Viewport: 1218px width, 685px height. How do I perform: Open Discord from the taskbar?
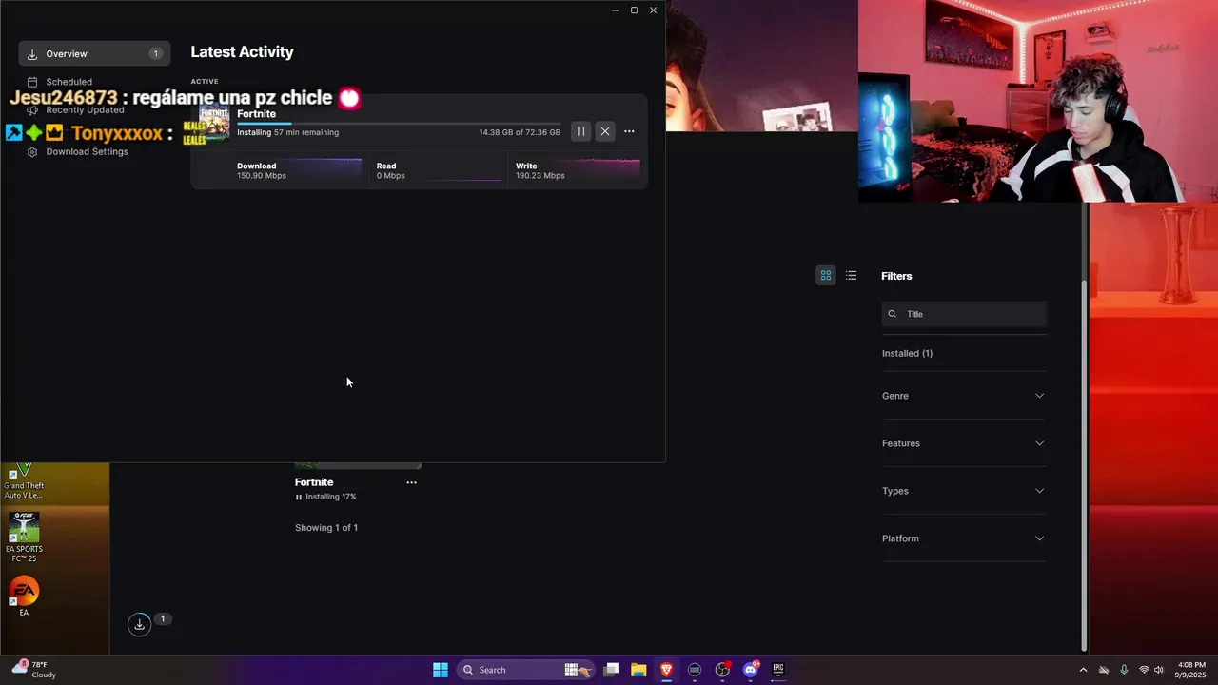pos(751,670)
